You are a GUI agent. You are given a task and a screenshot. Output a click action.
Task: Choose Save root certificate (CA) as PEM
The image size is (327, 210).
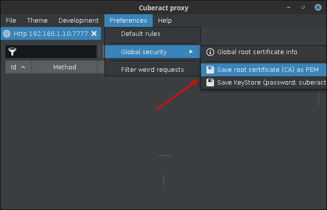pyautogui.click(x=263, y=69)
